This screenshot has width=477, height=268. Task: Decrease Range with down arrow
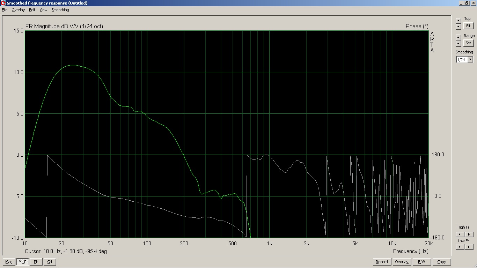[458, 43]
